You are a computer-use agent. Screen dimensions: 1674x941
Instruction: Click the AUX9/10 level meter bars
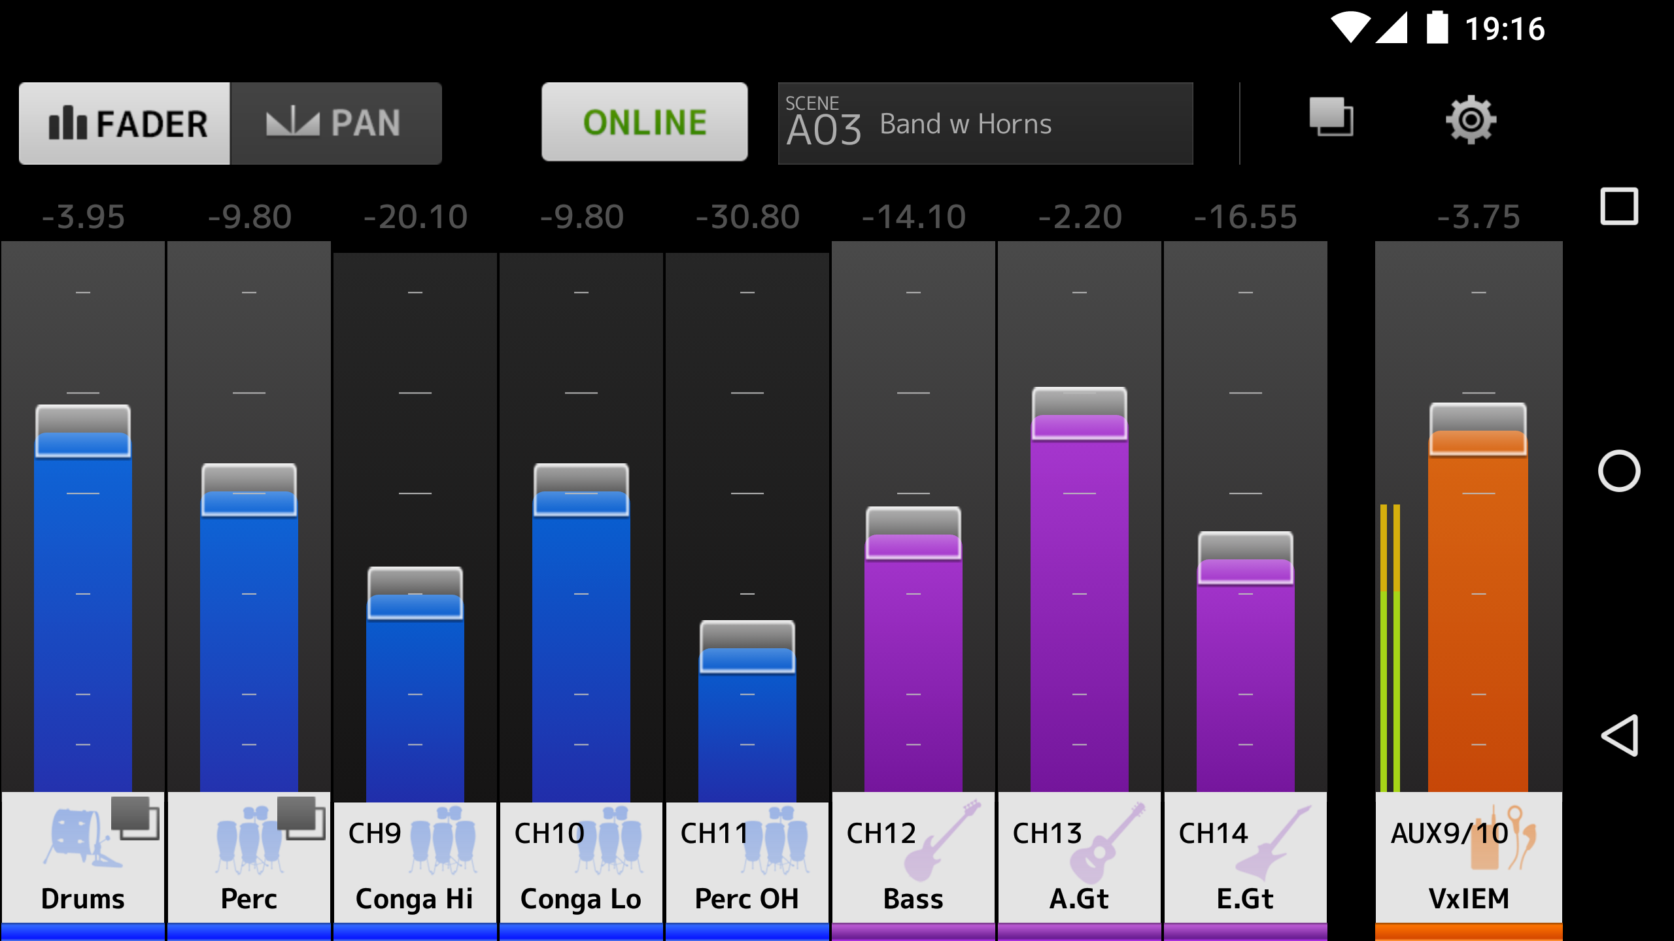click(1390, 648)
